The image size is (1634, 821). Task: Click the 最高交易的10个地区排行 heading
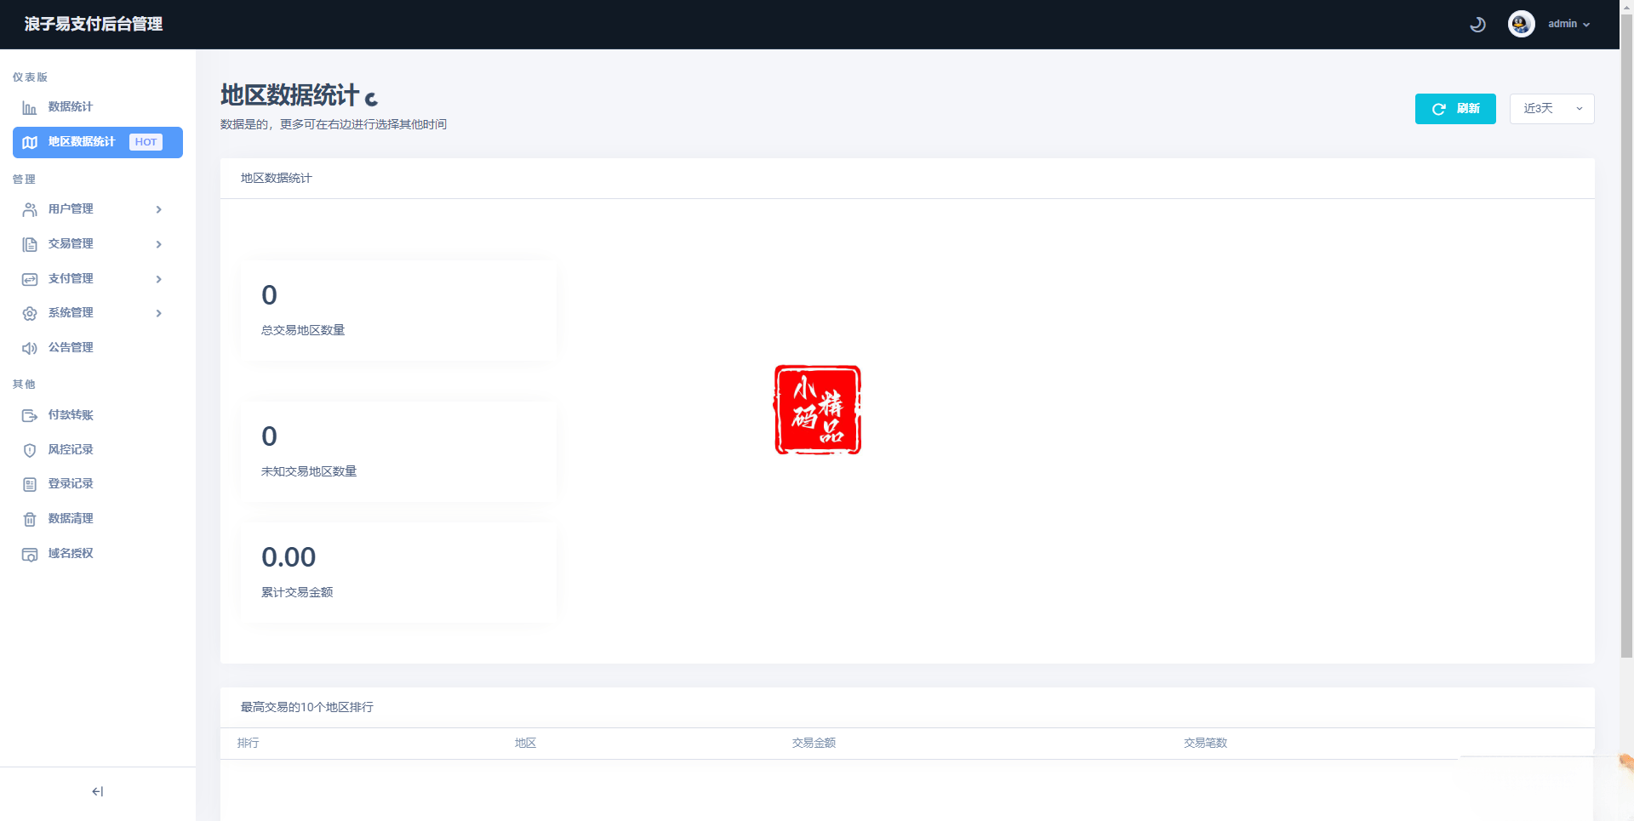click(307, 707)
